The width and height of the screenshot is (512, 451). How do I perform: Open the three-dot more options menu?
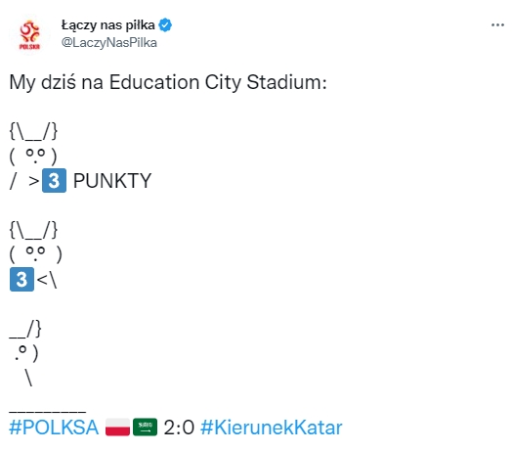pos(497,24)
